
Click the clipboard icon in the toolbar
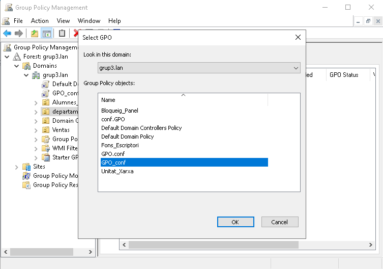pyautogui.click(x=62, y=34)
